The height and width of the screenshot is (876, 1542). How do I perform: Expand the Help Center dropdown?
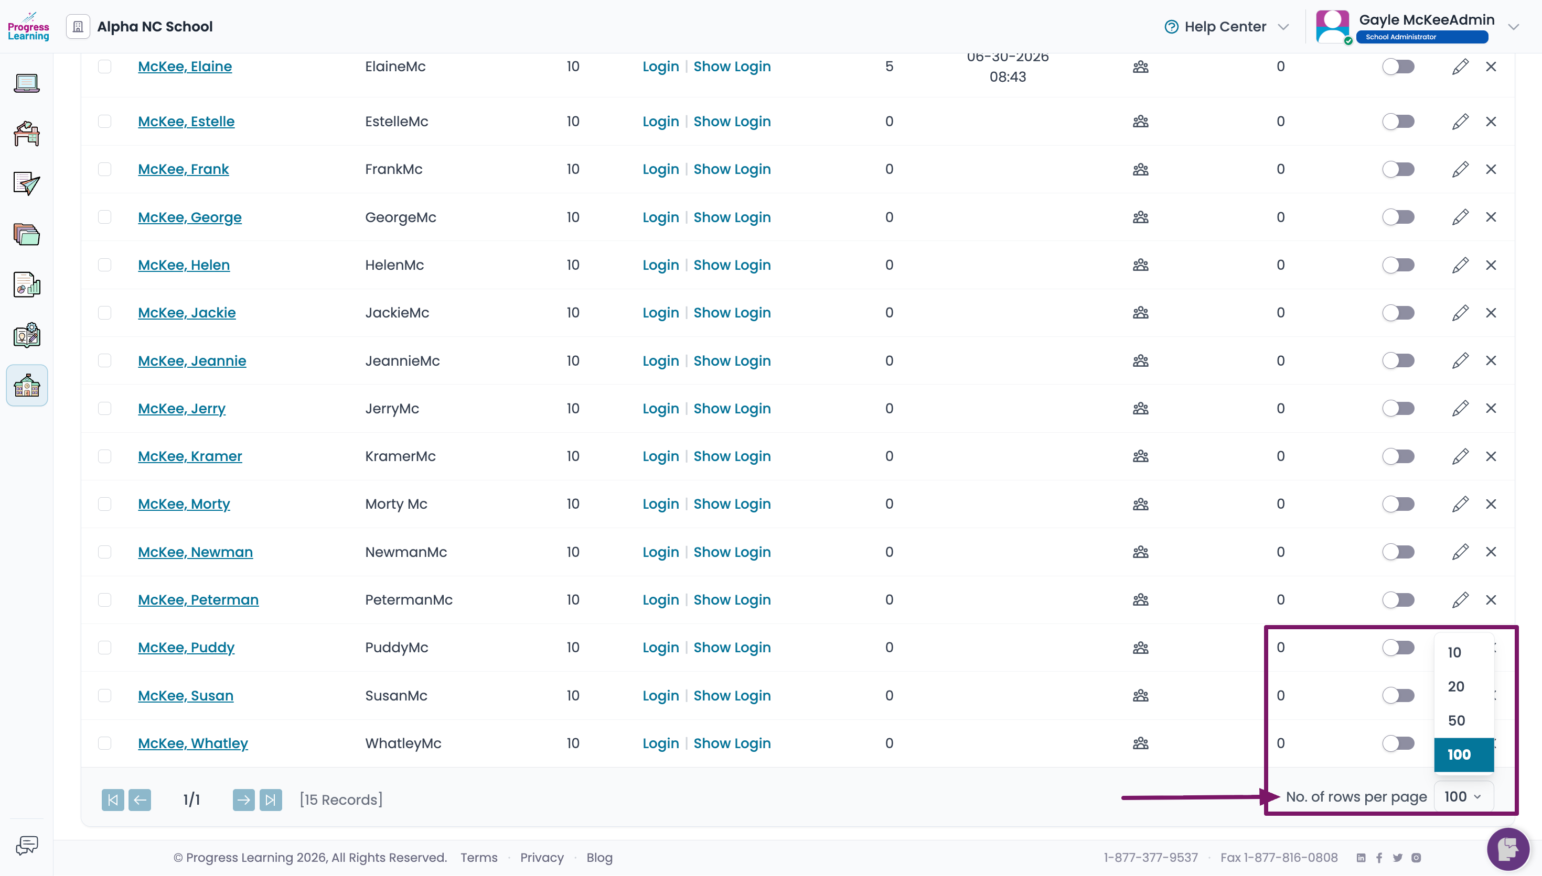(1226, 27)
